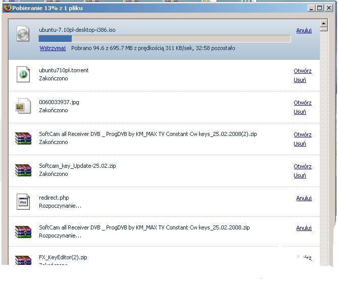
Task: Open ubuntu710pl.torrent using Otwórz
Action: pyautogui.click(x=303, y=71)
